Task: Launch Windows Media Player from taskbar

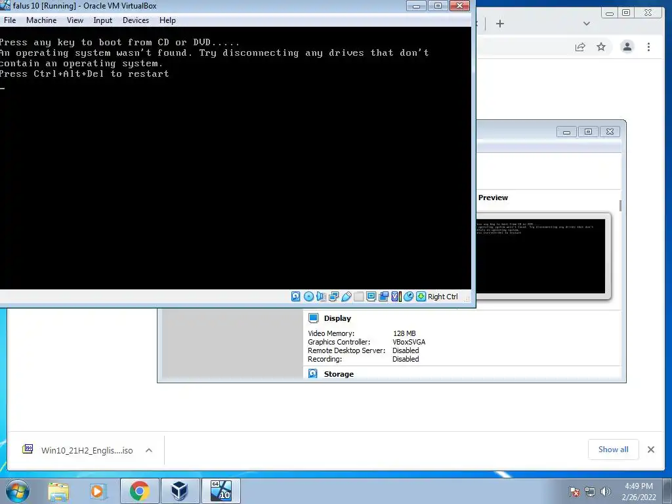Action: pos(97,491)
